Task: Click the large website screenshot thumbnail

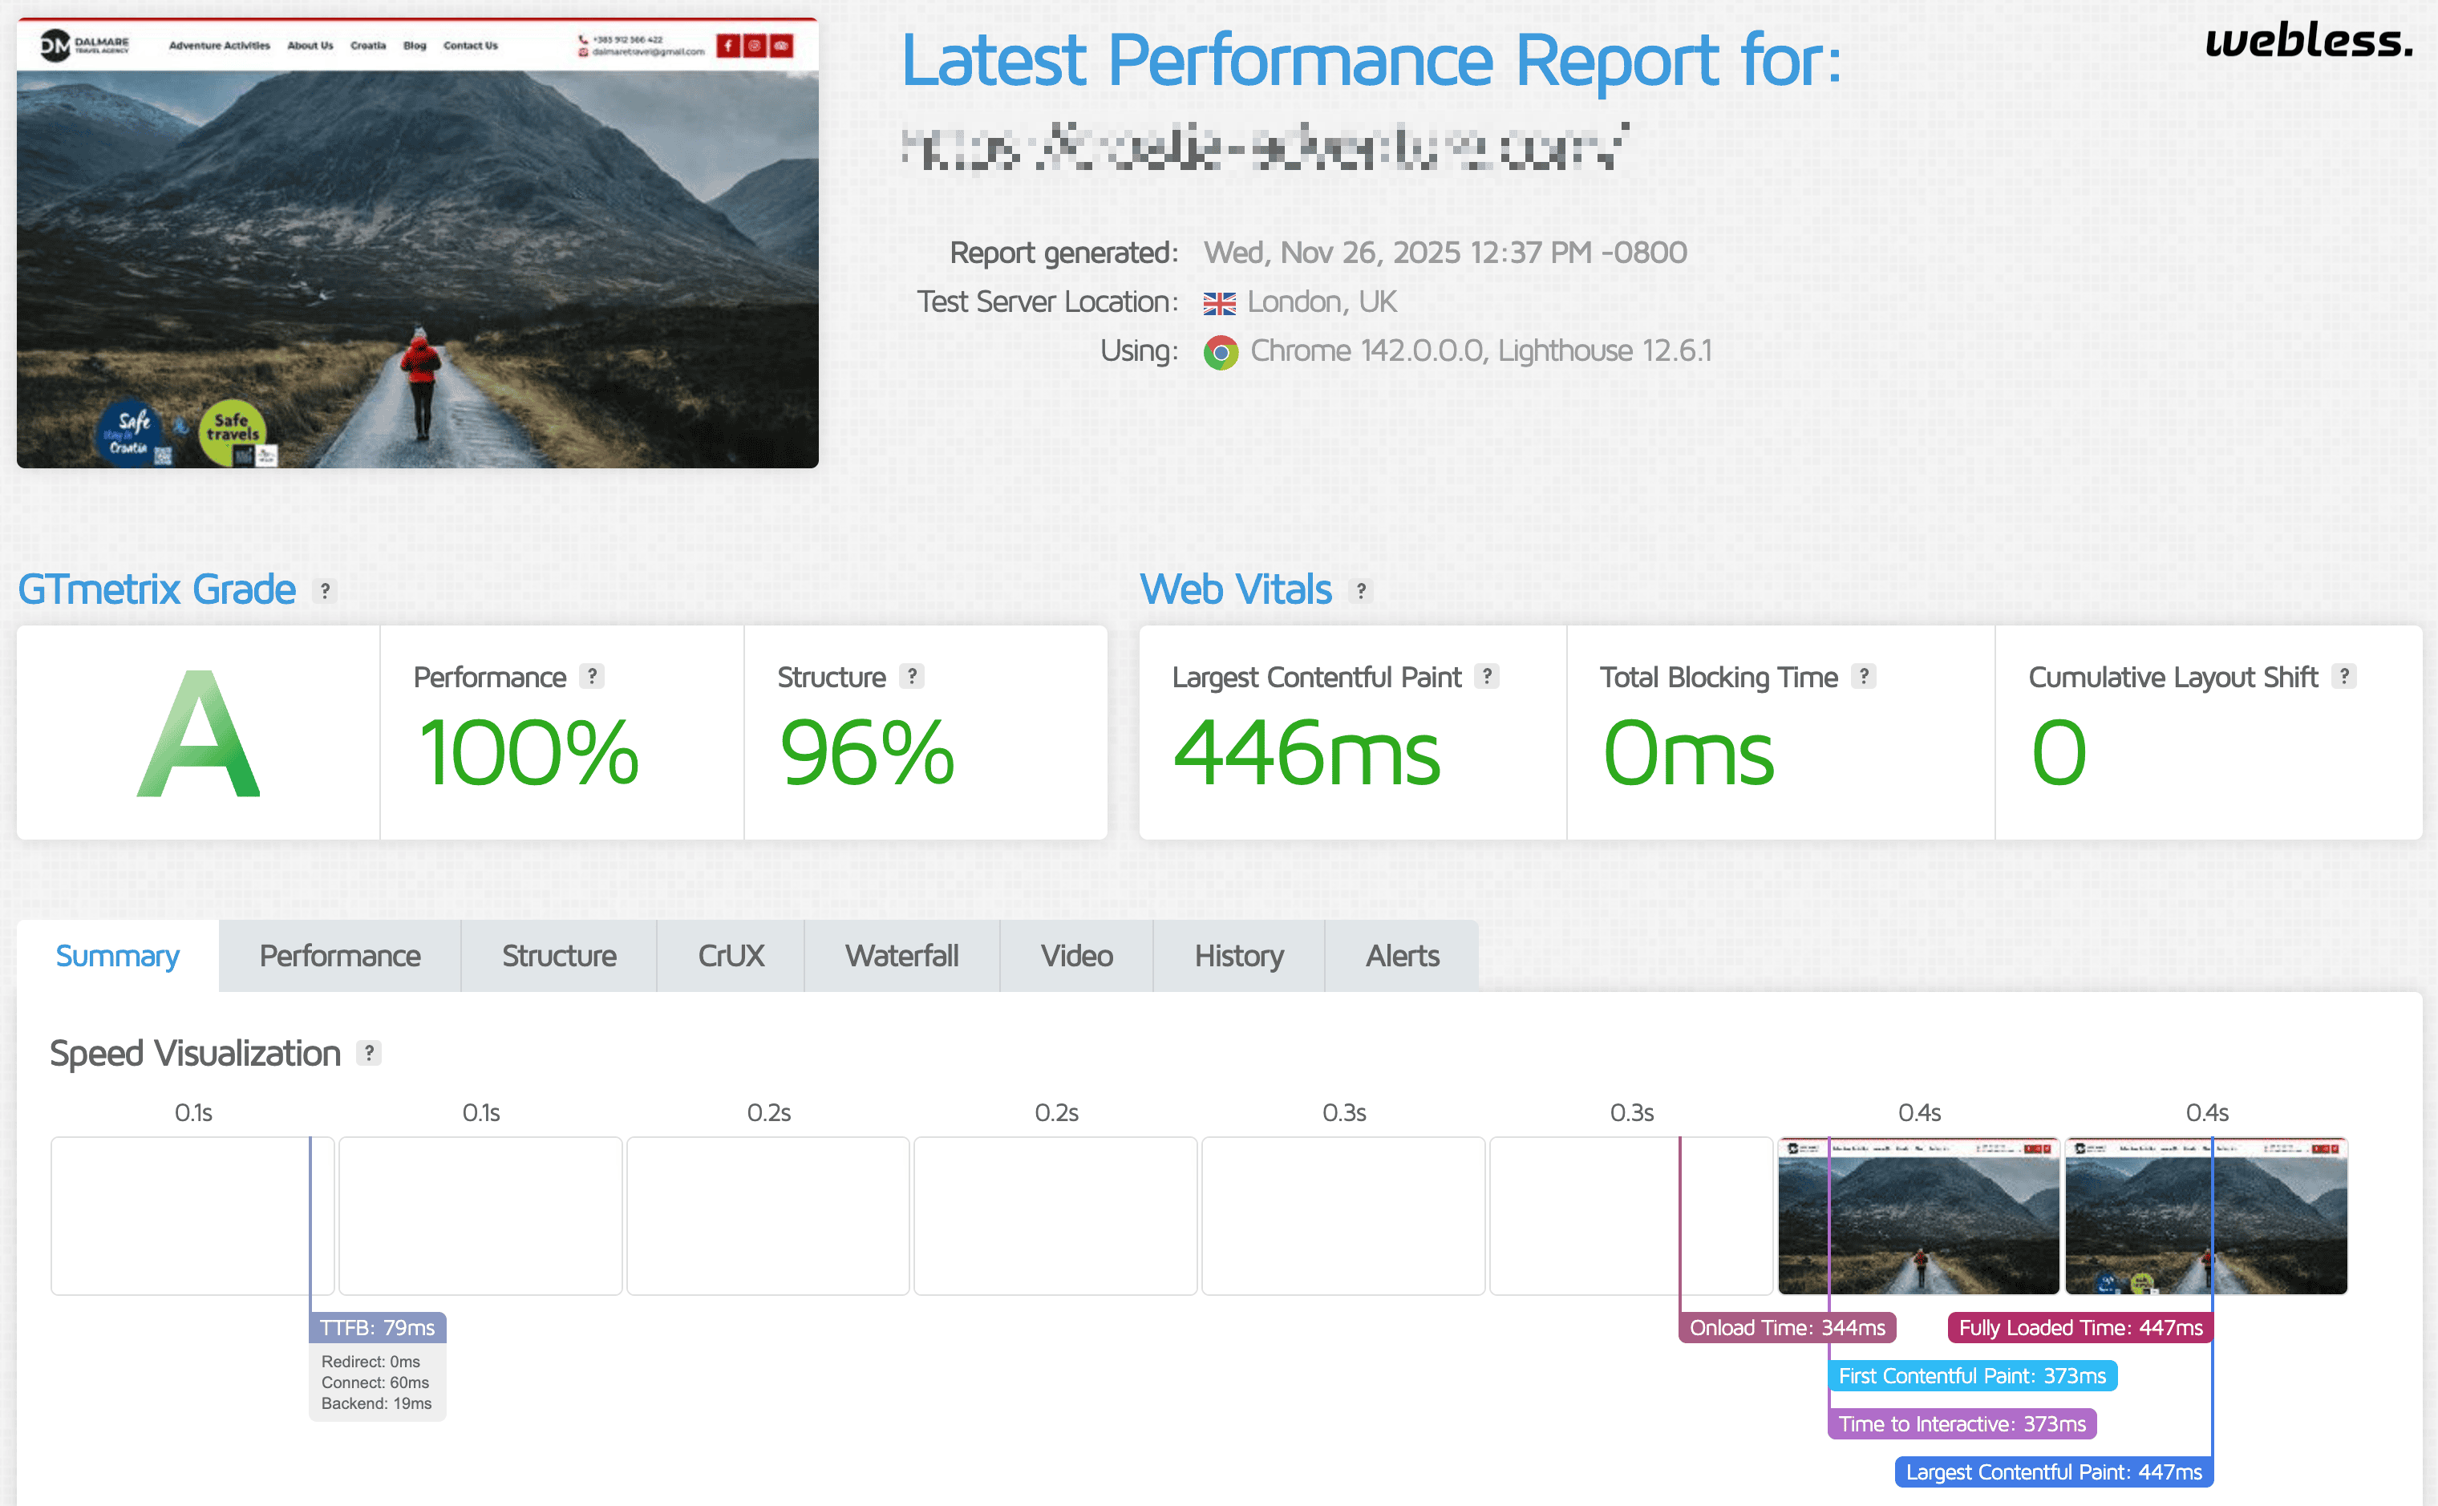Action: tap(417, 243)
